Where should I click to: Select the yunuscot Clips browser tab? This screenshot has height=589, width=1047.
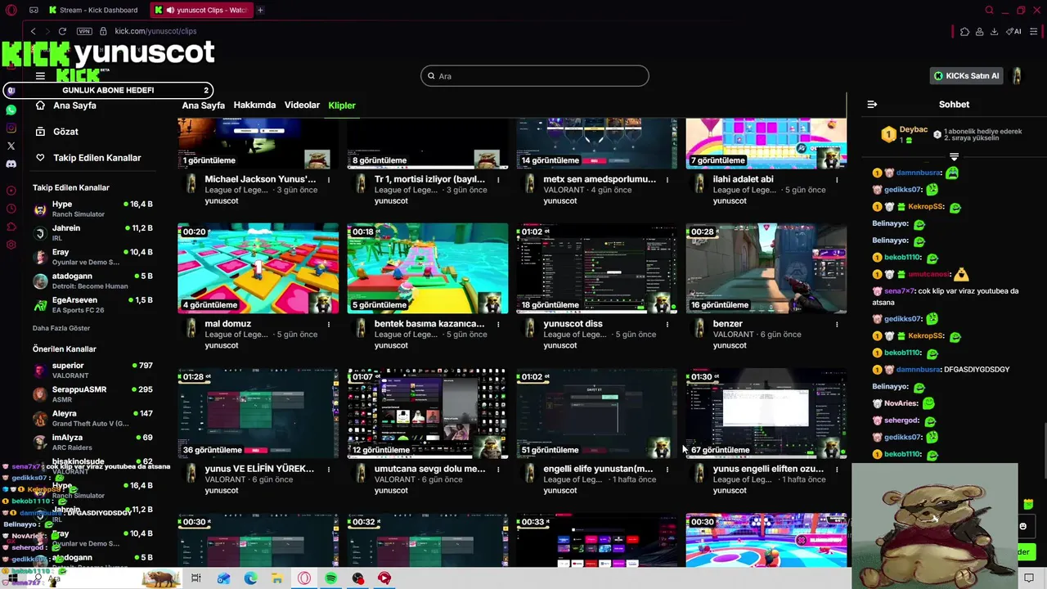click(x=201, y=10)
